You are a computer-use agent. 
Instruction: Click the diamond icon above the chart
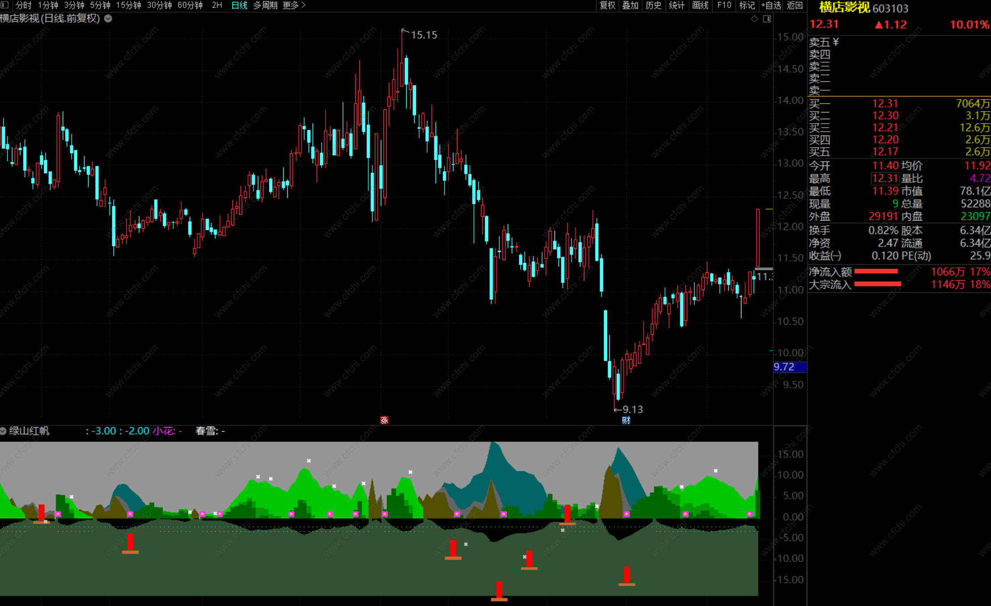754,19
